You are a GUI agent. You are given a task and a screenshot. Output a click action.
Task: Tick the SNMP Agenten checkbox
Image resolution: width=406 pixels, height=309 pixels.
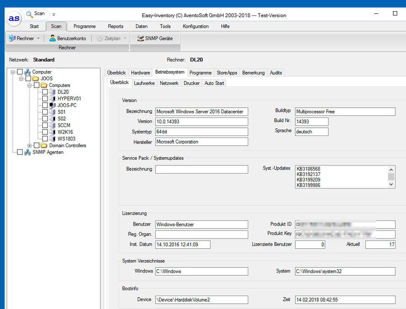[20, 152]
